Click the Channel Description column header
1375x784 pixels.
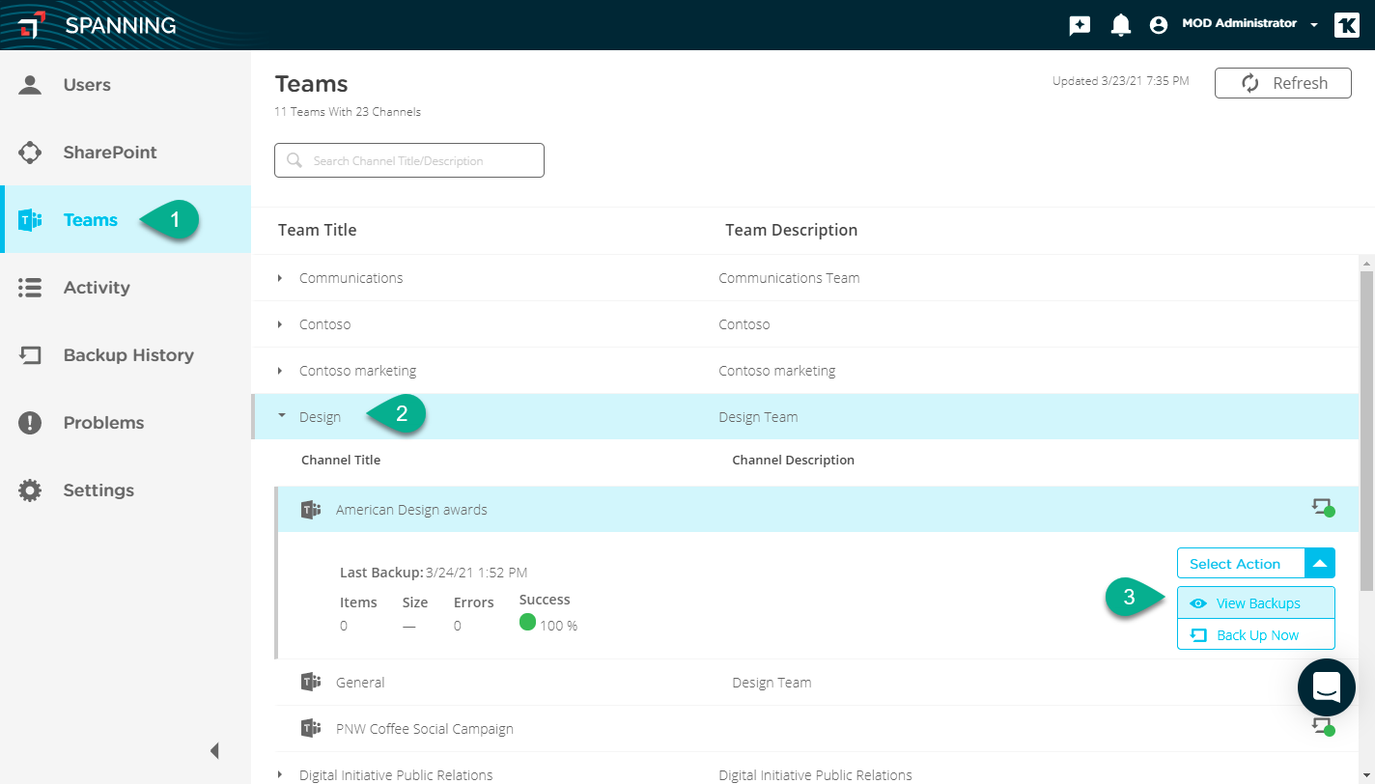point(794,461)
